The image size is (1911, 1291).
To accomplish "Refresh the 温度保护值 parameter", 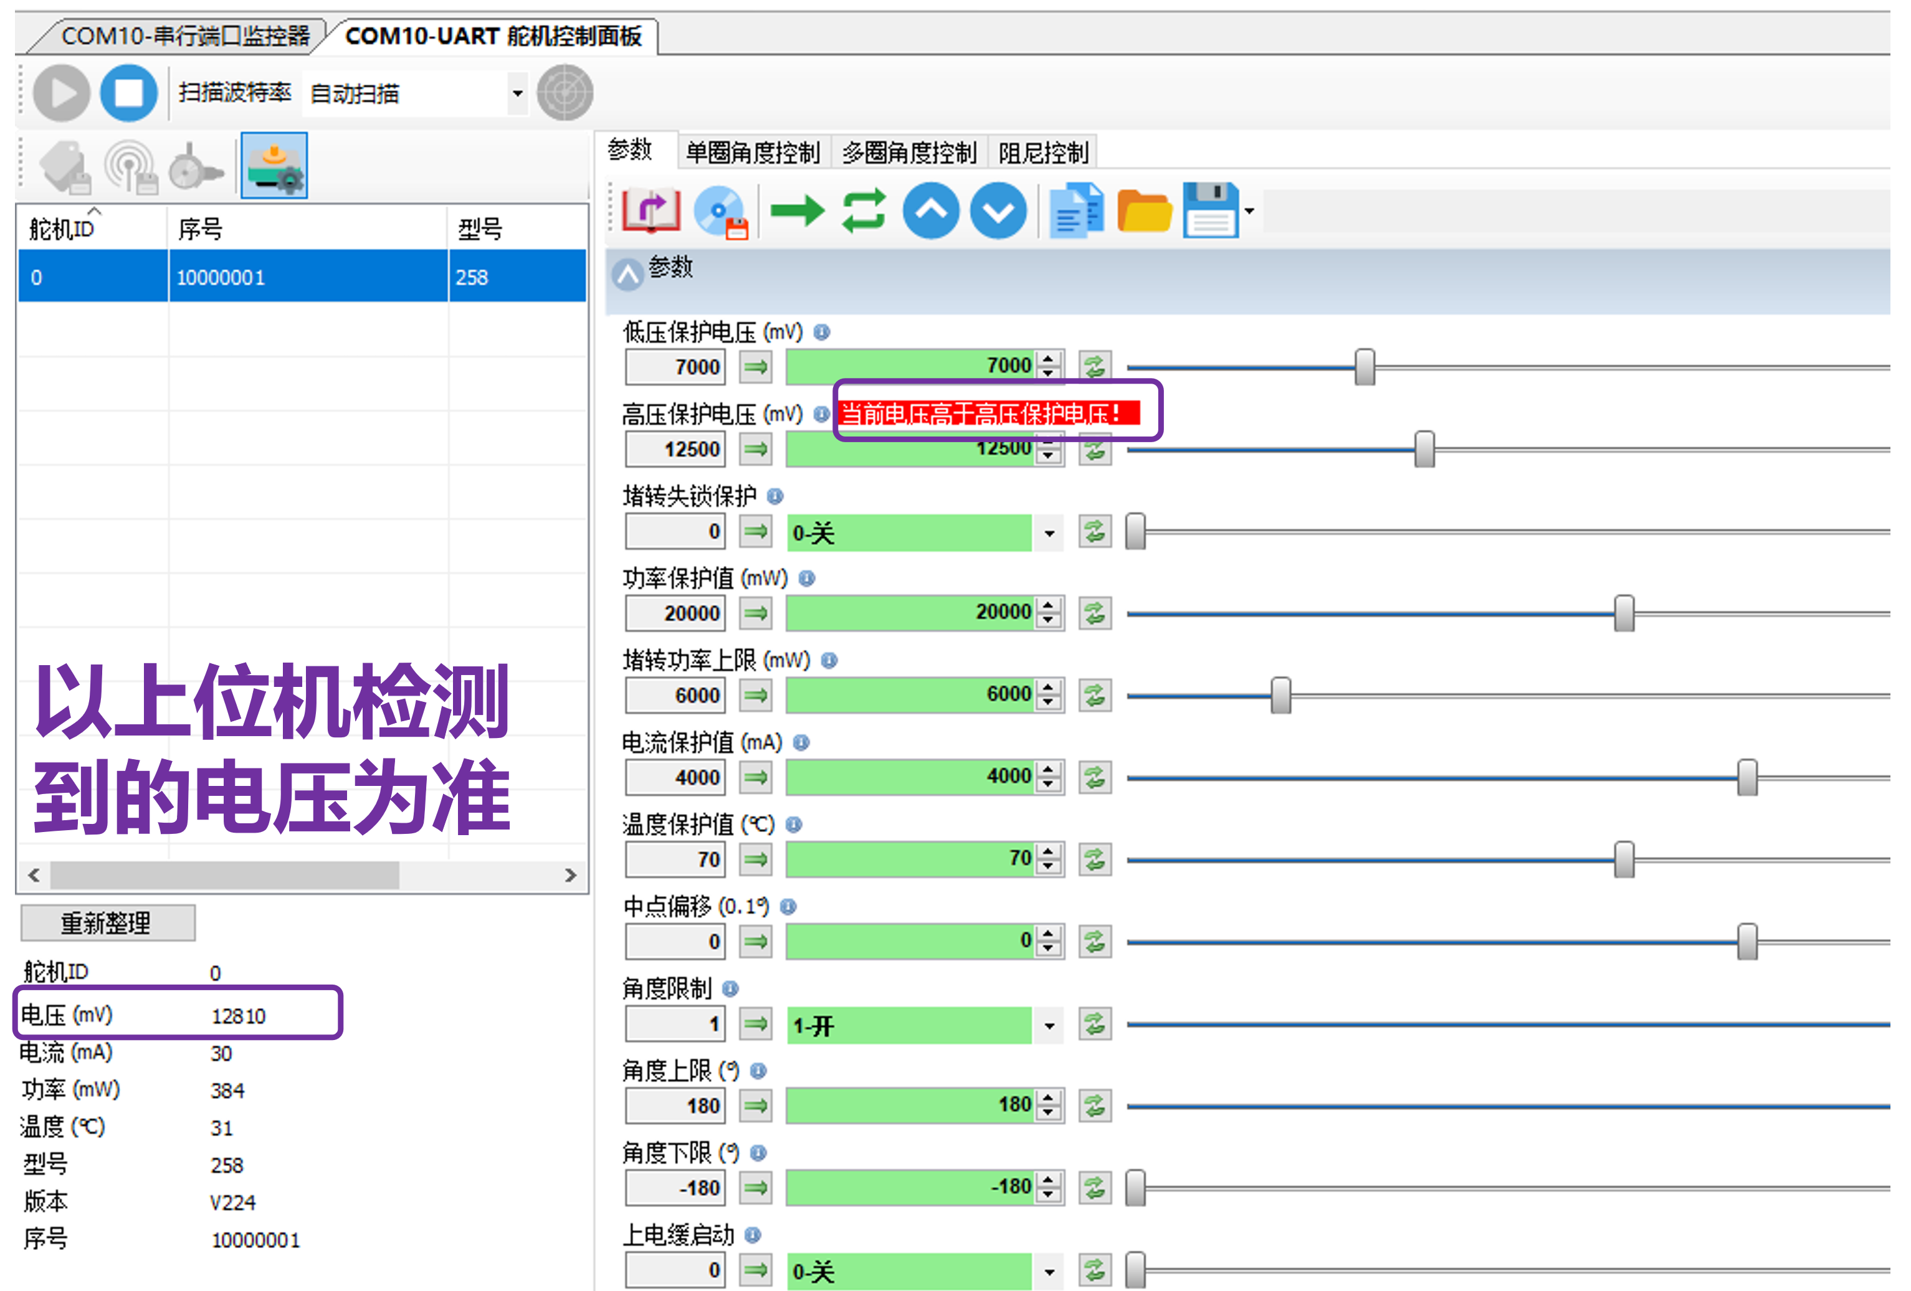I will click(x=1095, y=859).
